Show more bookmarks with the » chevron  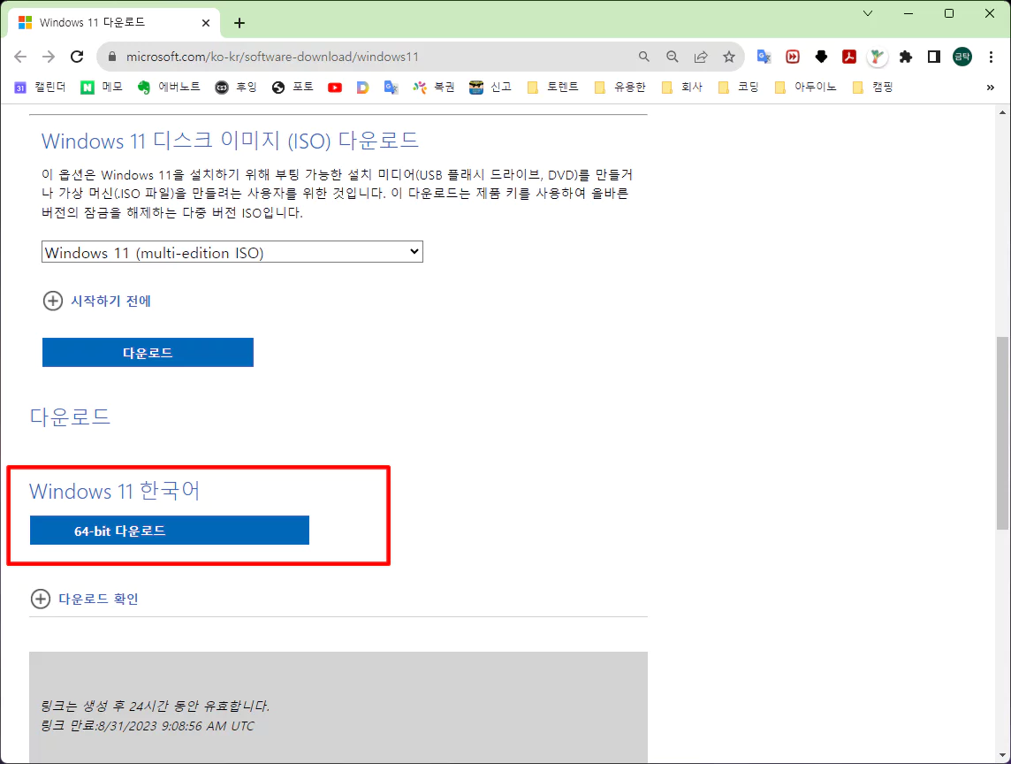(x=991, y=88)
